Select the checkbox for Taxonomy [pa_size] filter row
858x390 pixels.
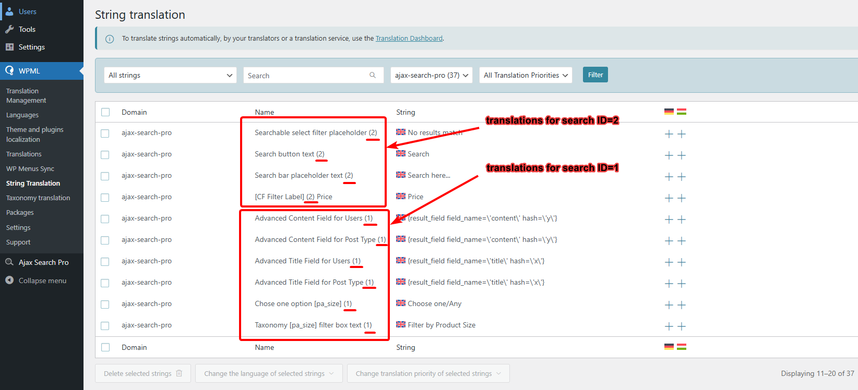(105, 326)
